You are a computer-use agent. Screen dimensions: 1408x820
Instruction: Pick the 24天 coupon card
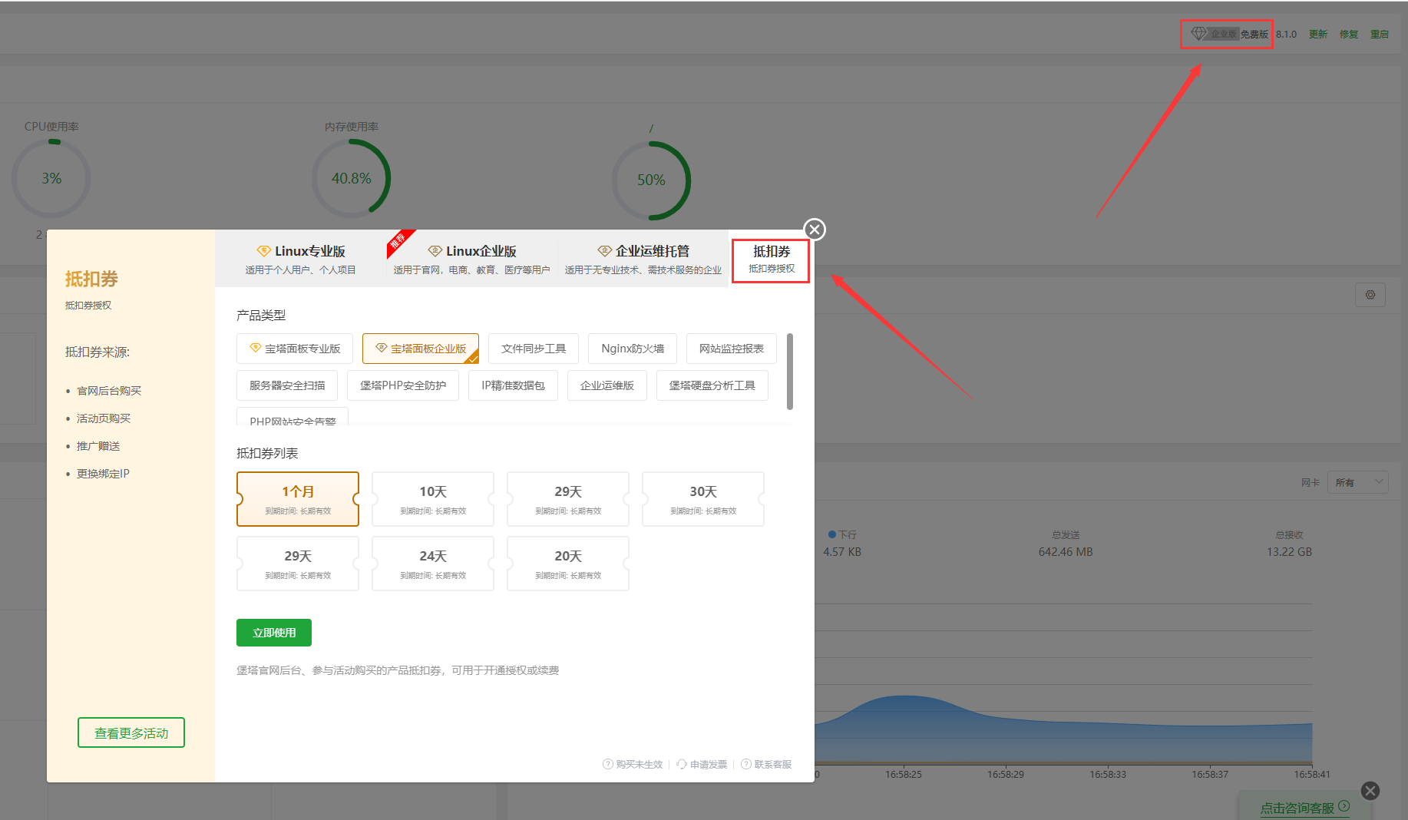[x=433, y=564]
